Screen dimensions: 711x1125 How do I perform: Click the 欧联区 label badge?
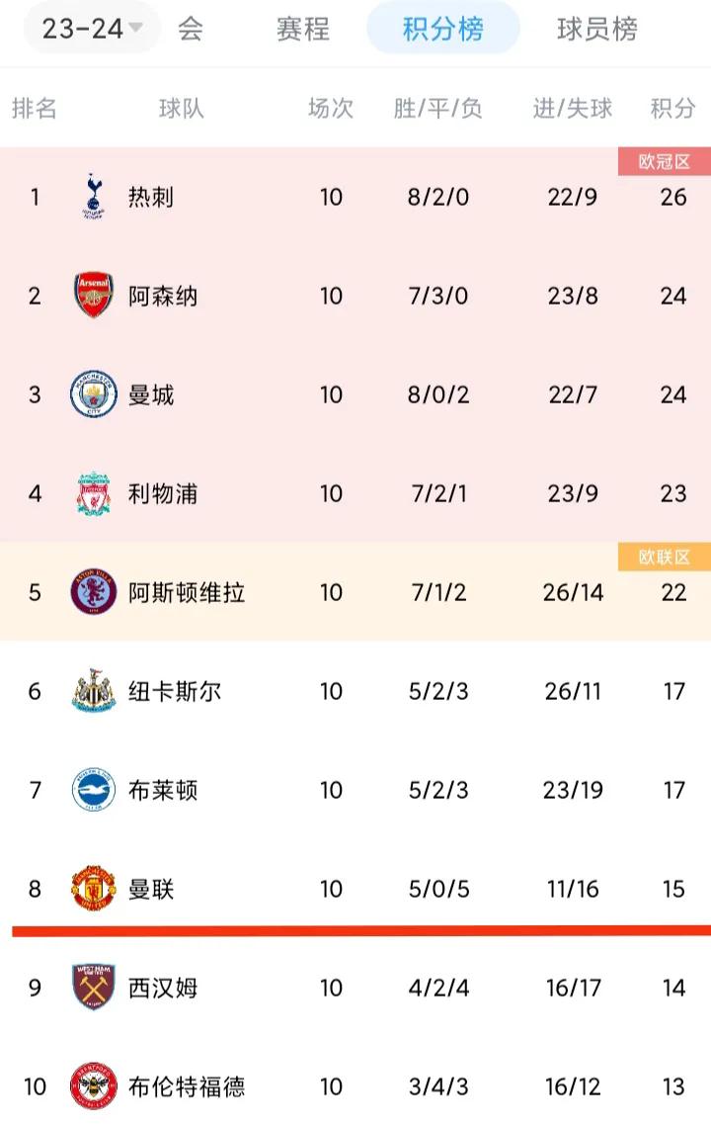pyautogui.click(x=665, y=557)
